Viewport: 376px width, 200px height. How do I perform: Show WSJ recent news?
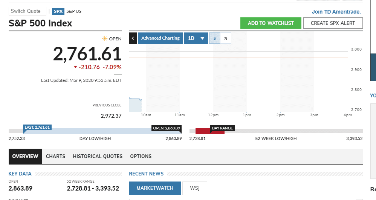194,188
